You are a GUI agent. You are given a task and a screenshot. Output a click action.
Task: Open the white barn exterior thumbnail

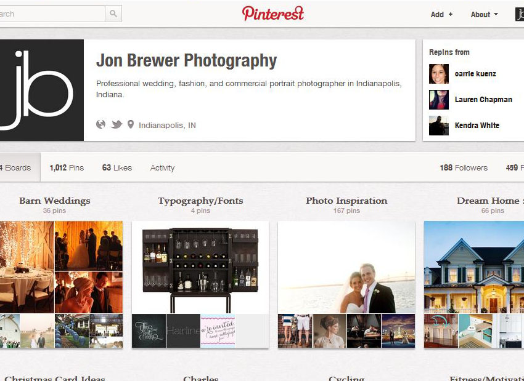click(x=10, y=331)
